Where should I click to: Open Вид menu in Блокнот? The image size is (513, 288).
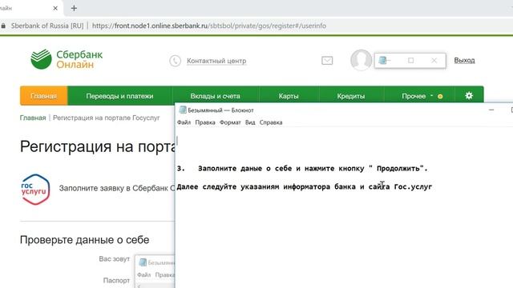(250, 122)
